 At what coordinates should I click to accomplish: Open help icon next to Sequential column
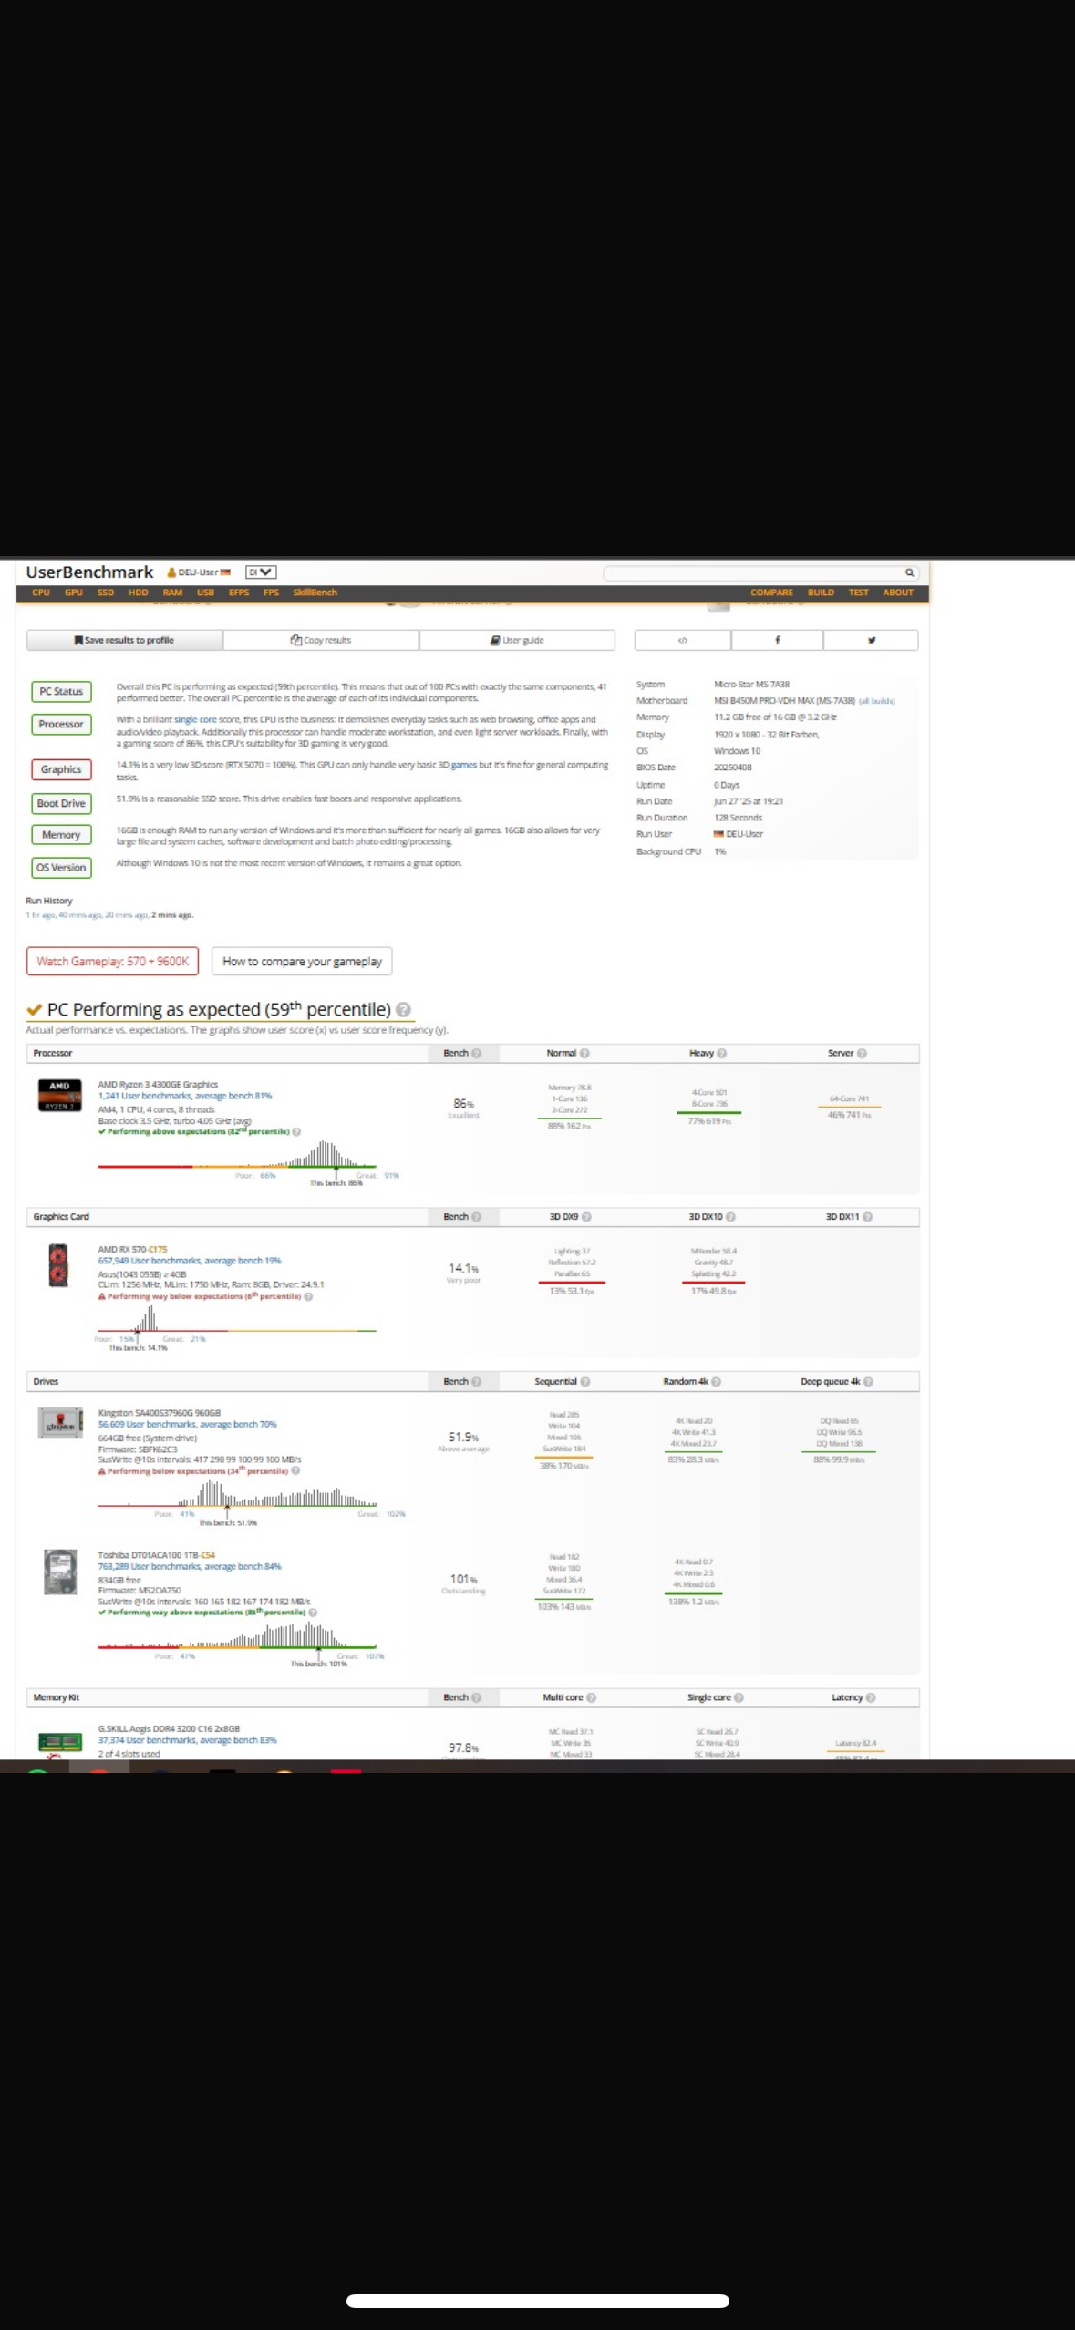[584, 1381]
